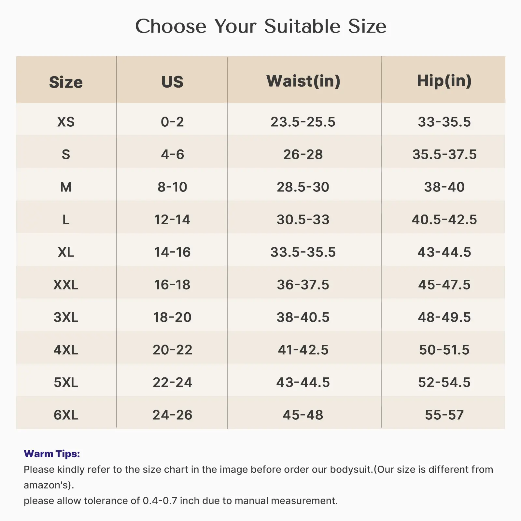
Task: Click waist measurement 30.5-33 for size L
Action: point(303,219)
